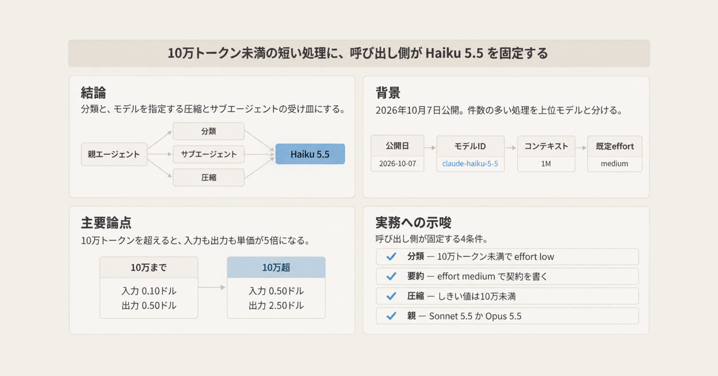Click the サブエージェント diagram node
Image resolution: width=718 pixels, height=376 pixels.
coord(209,154)
